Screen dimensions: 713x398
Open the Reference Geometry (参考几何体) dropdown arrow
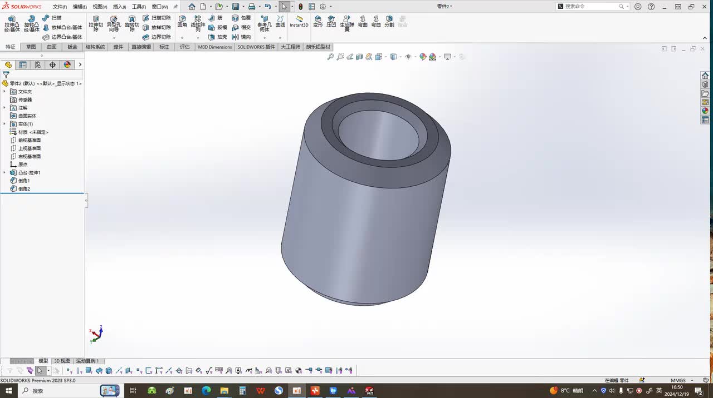[x=264, y=38]
